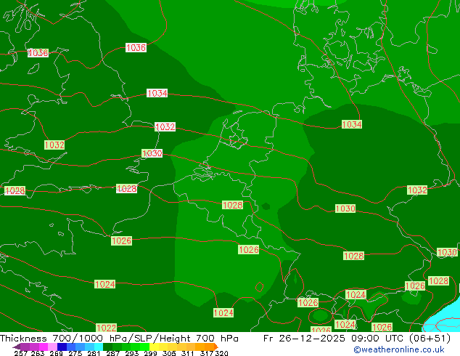Screen dimensions: 460x356
Task: Click the 287 legend value
Action: (x=112, y=353)
